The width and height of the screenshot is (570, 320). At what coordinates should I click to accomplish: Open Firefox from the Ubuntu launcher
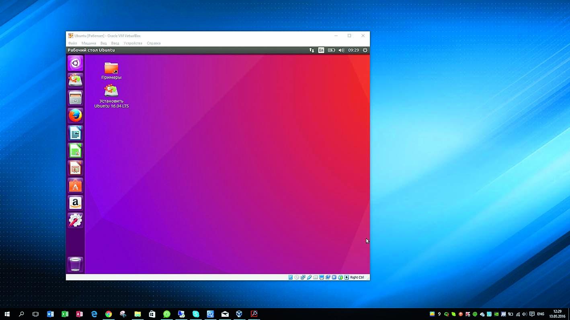coord(75,115)
